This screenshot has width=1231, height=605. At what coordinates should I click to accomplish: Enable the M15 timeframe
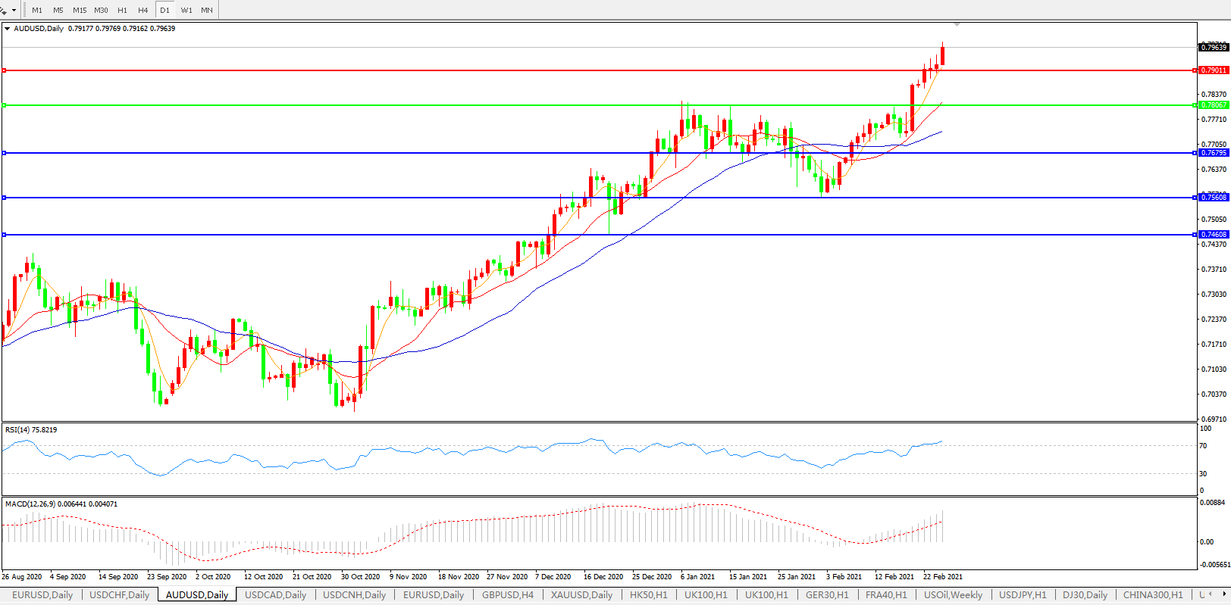click(x=80, y=11)
